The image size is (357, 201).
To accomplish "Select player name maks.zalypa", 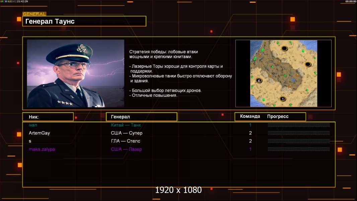I will (42, 149).
